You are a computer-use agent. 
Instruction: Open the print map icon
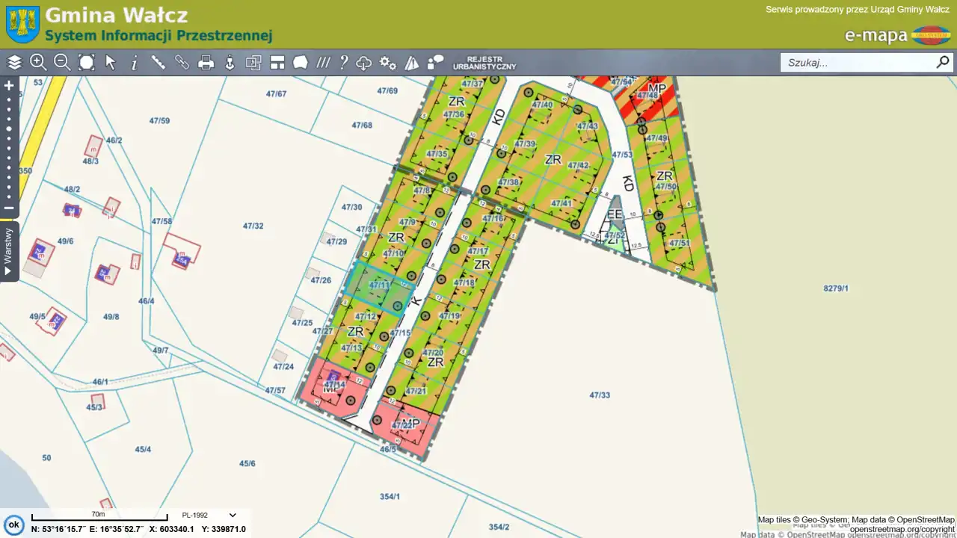coord(206,63)
